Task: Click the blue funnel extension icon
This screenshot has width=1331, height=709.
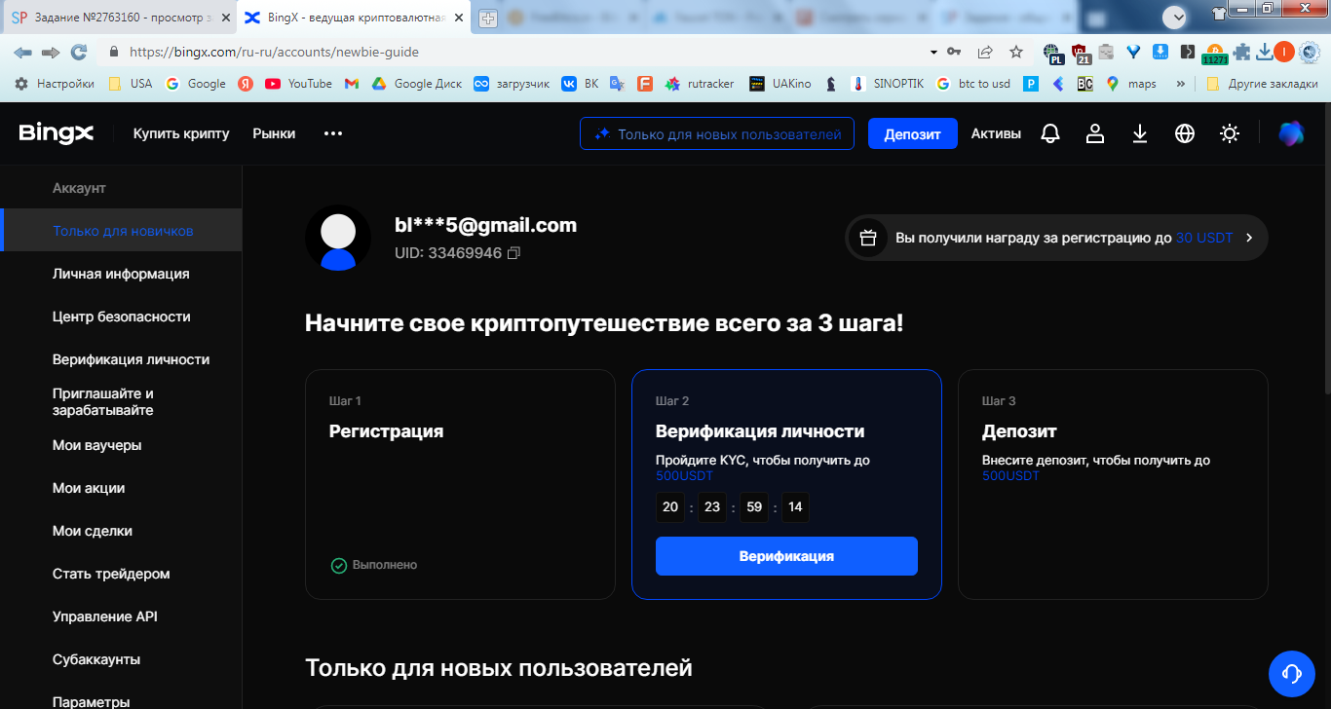Action: pos(1133,52)
